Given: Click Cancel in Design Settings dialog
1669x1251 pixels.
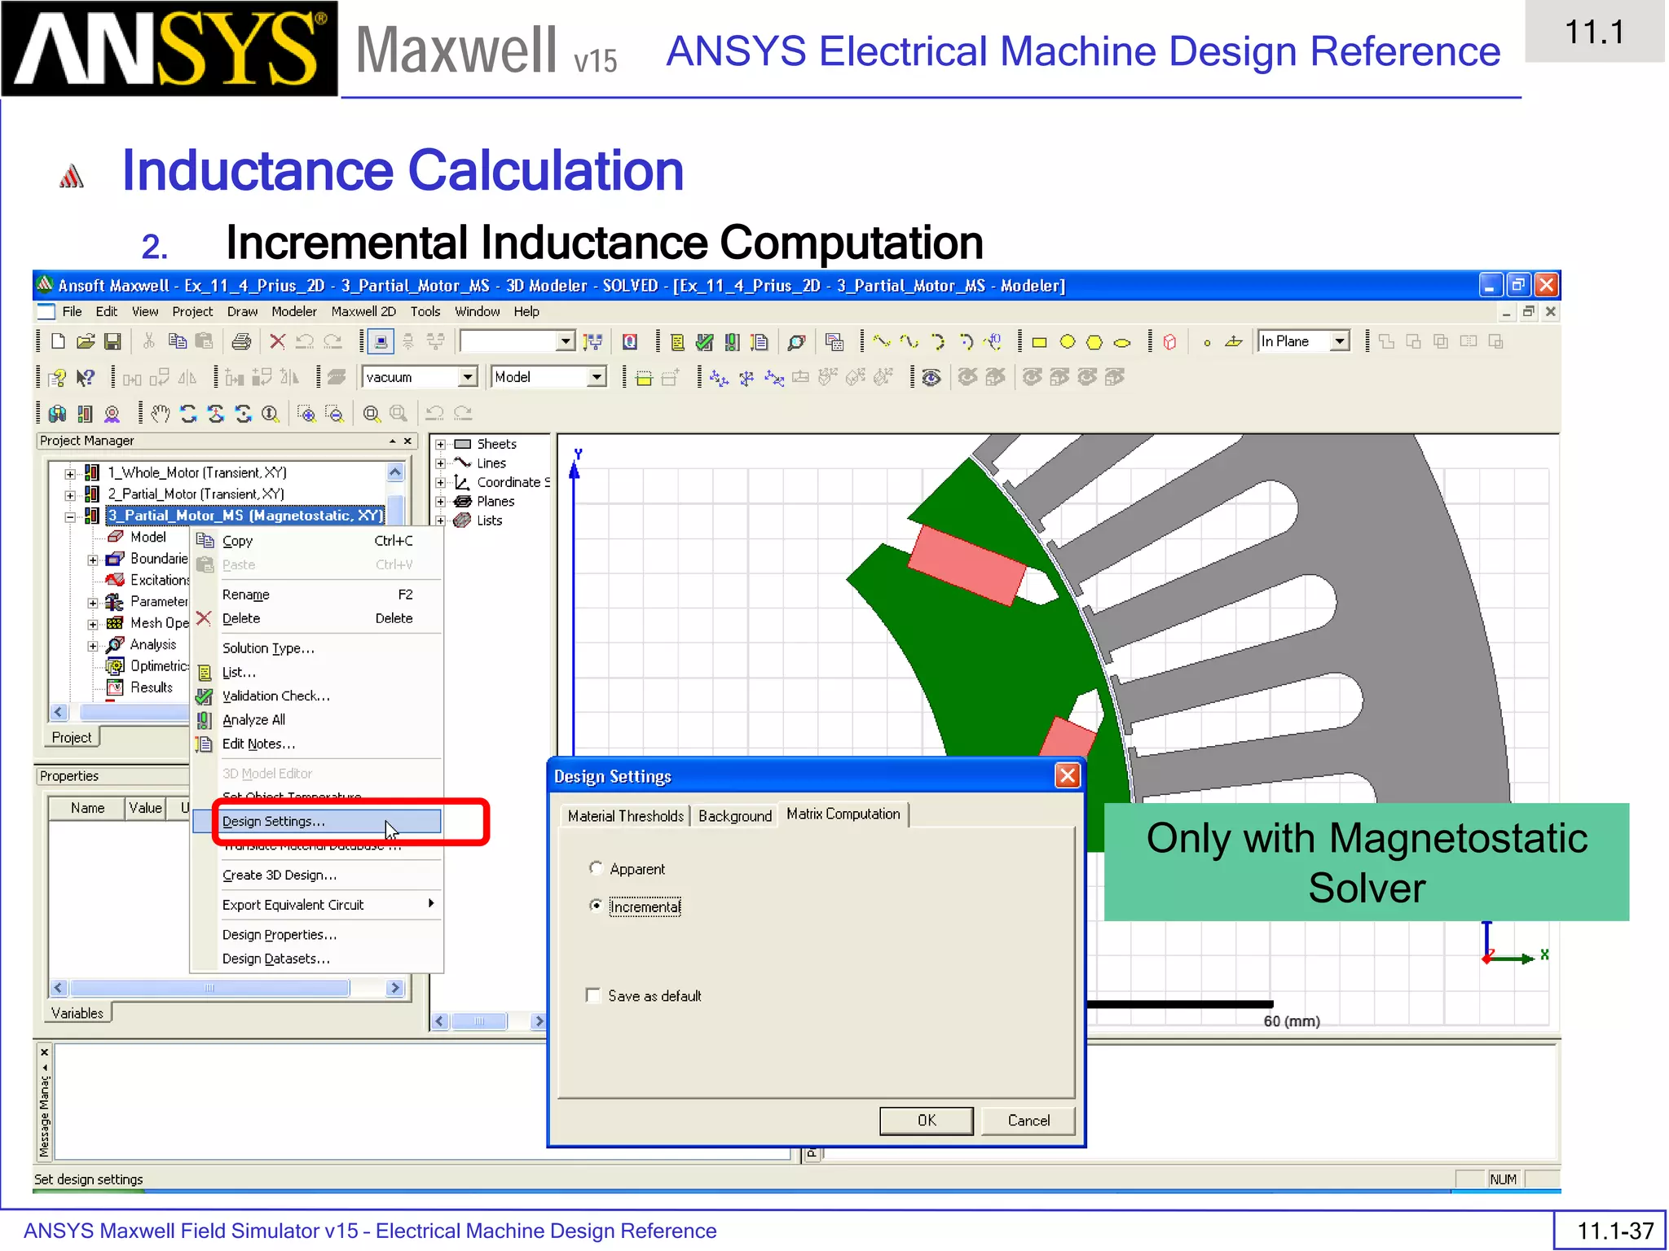Looking at the screenshot, I should [x=1028, y=1121].
